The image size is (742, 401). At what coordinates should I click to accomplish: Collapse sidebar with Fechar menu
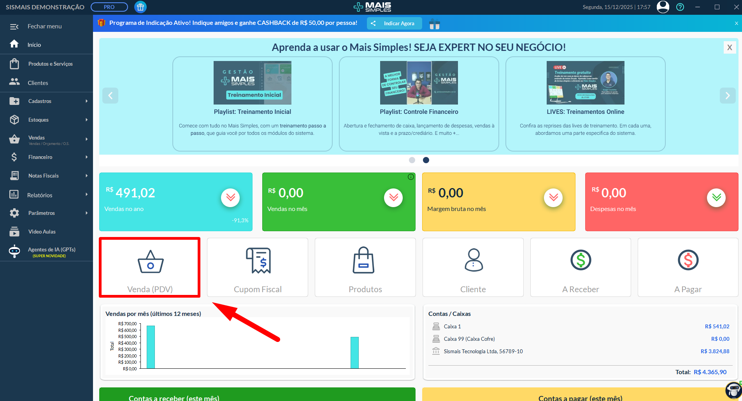tap(44, 26)
